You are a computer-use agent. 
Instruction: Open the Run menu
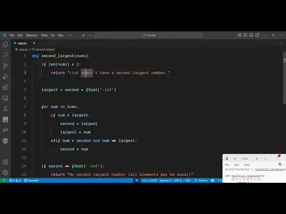click(61, 35)
